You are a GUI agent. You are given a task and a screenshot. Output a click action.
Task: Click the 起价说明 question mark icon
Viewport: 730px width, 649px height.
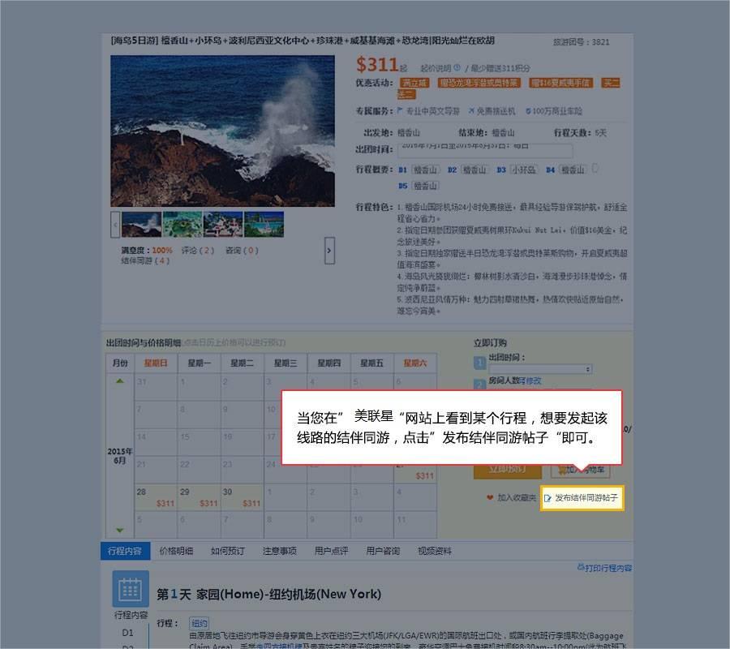point(457,67)
